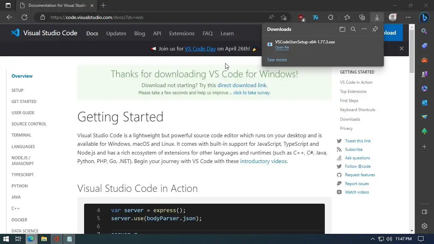Open the Updates navigation item

click(116, 33)
